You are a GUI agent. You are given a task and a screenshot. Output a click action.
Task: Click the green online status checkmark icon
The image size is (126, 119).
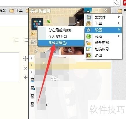[49, 21]
